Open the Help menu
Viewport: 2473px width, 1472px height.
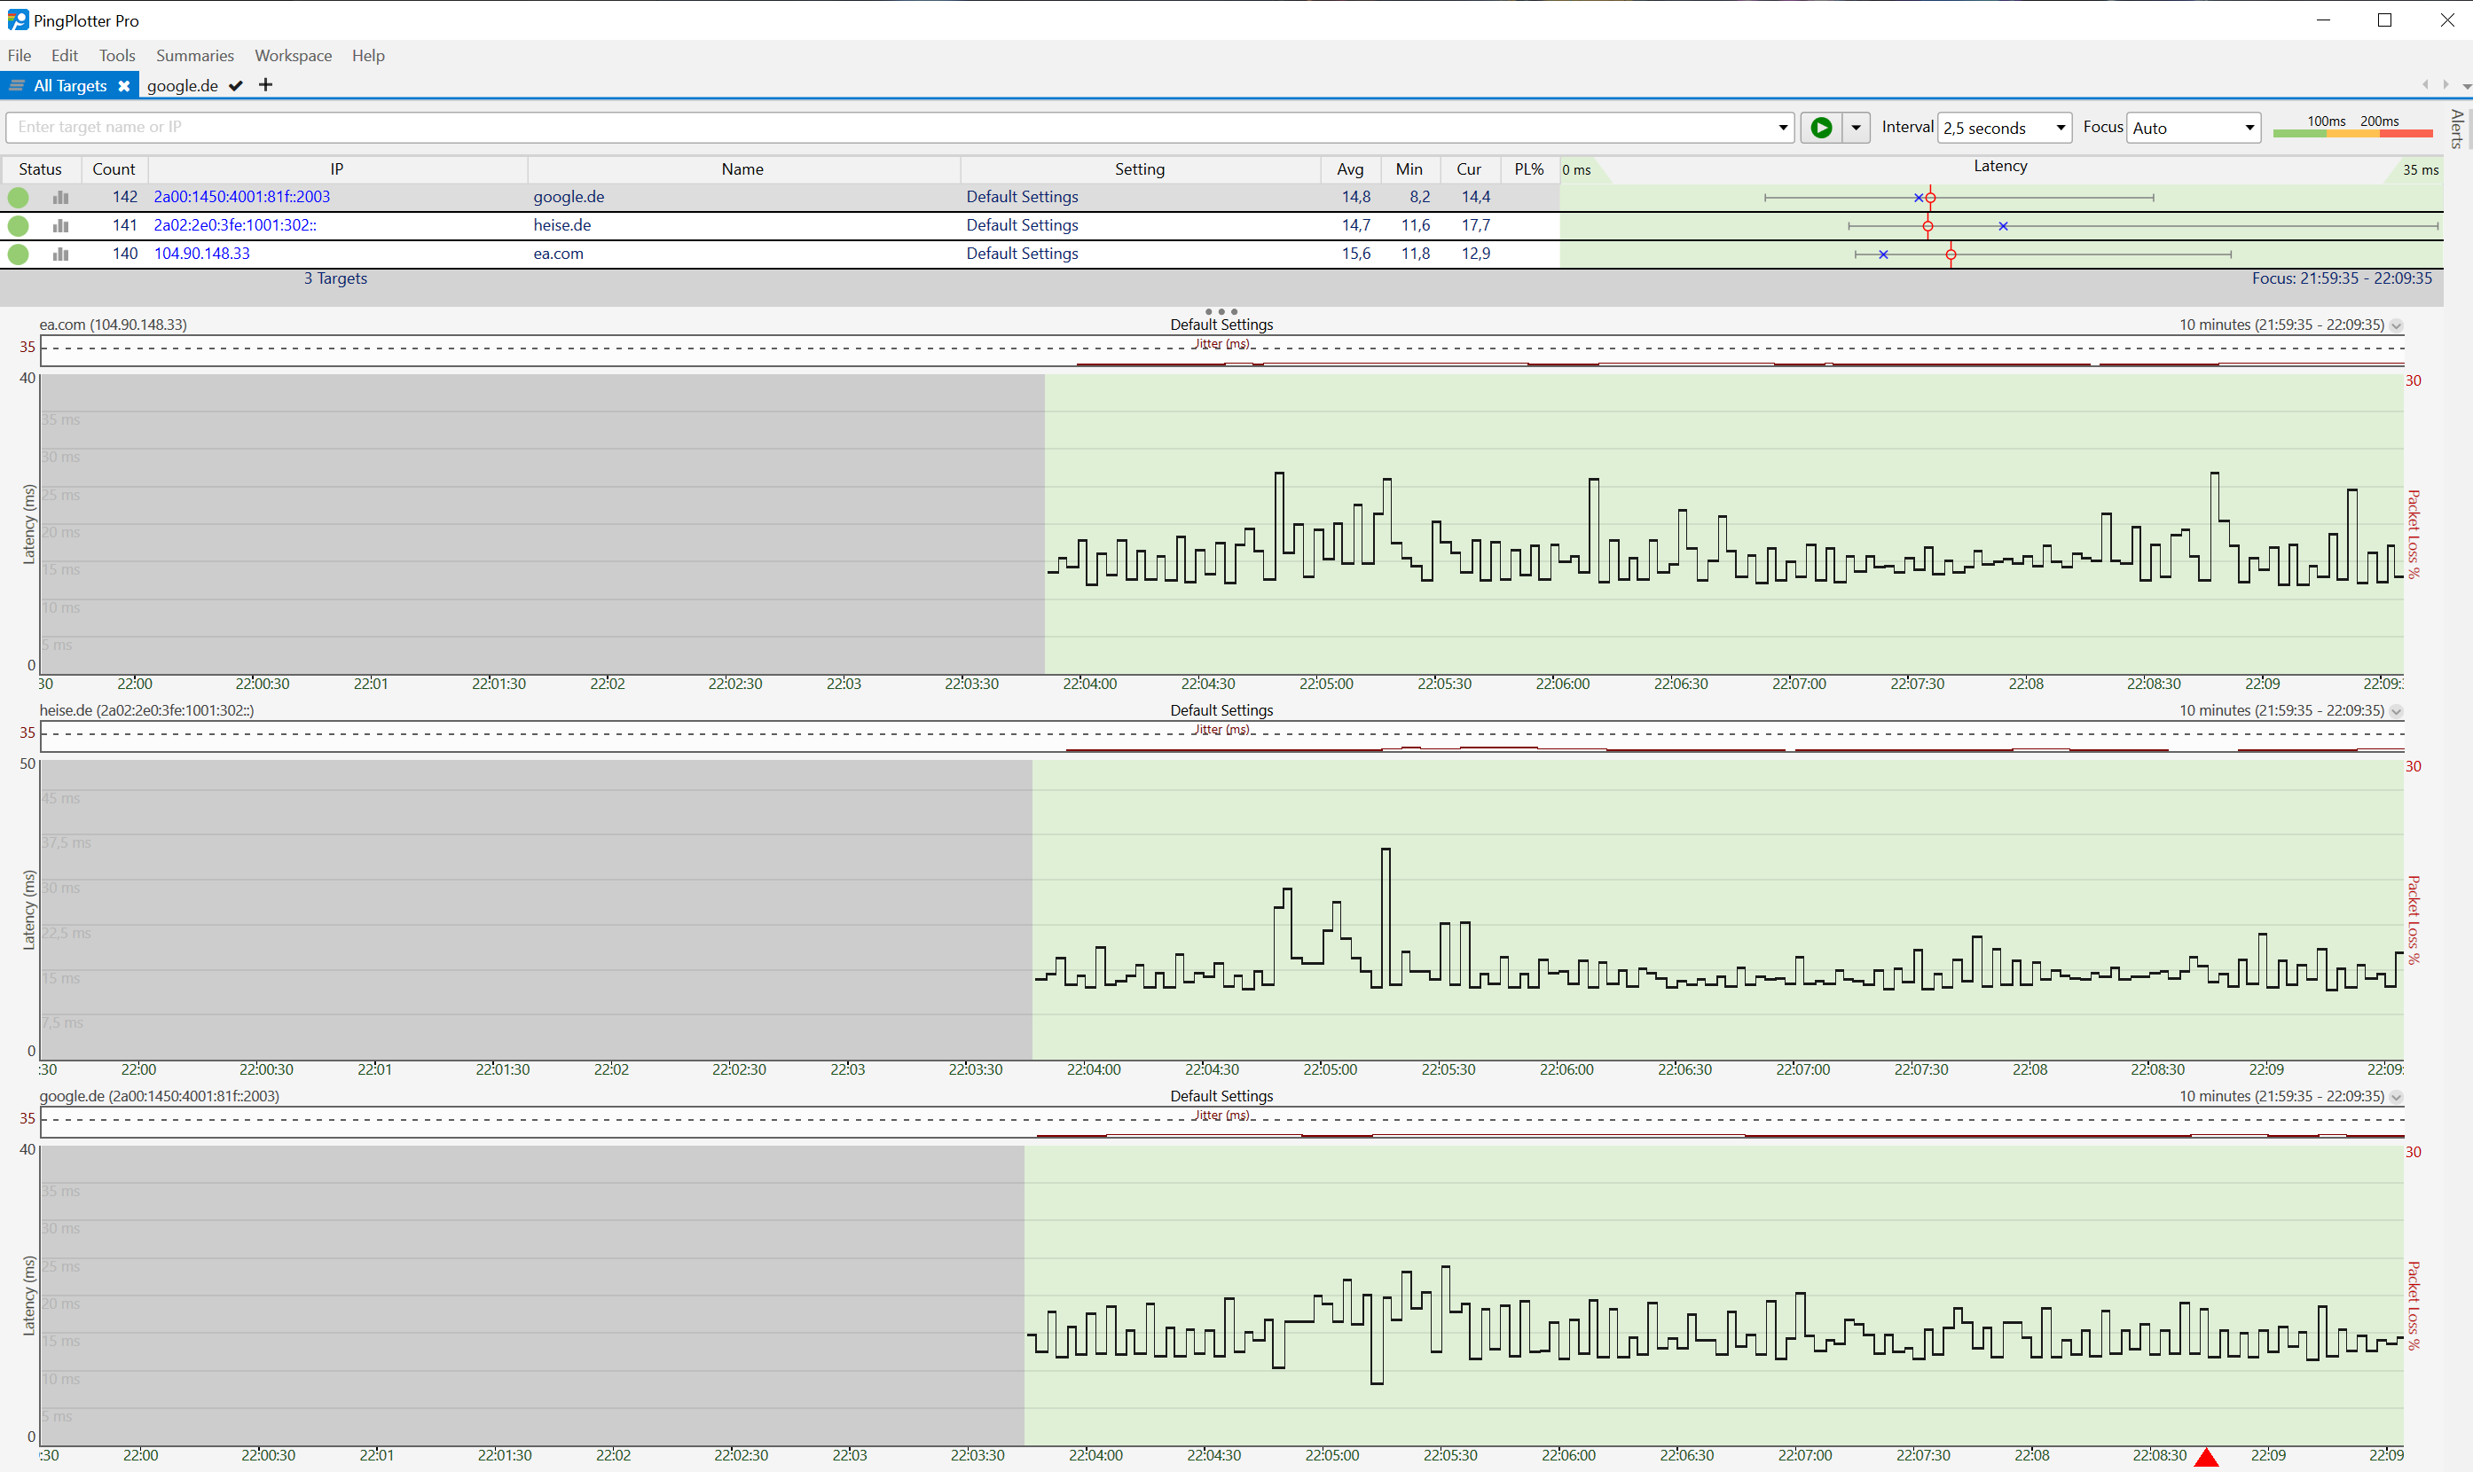[x=368, y=56]
